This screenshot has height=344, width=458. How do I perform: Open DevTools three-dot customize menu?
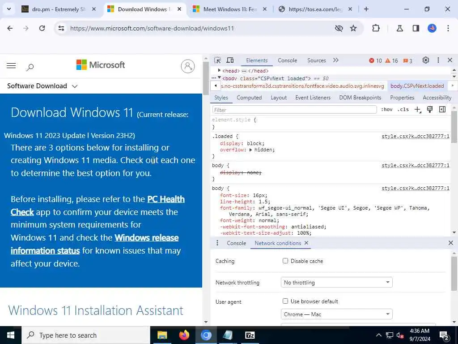[438, 60]
